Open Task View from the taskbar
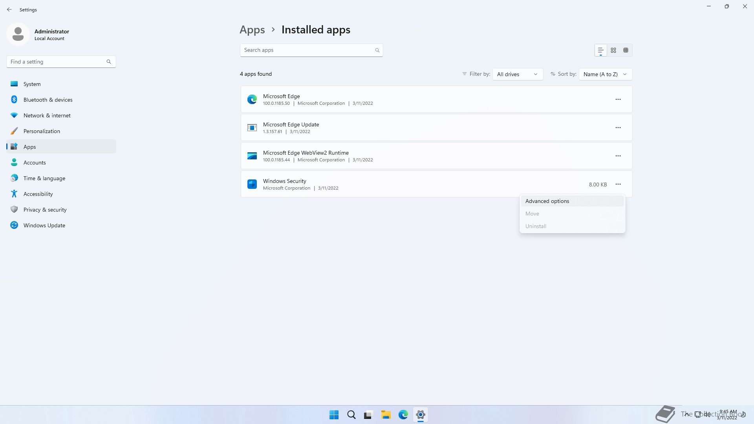 [368, 415]
